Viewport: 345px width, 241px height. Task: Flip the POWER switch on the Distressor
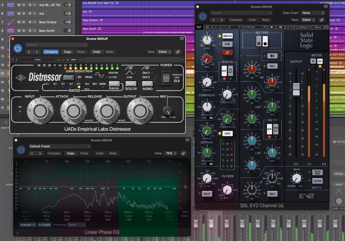166,78
